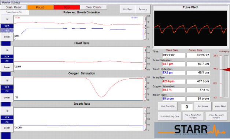
Task: Select 1/2 X scale for Distention chart
Action: (7, 26)
